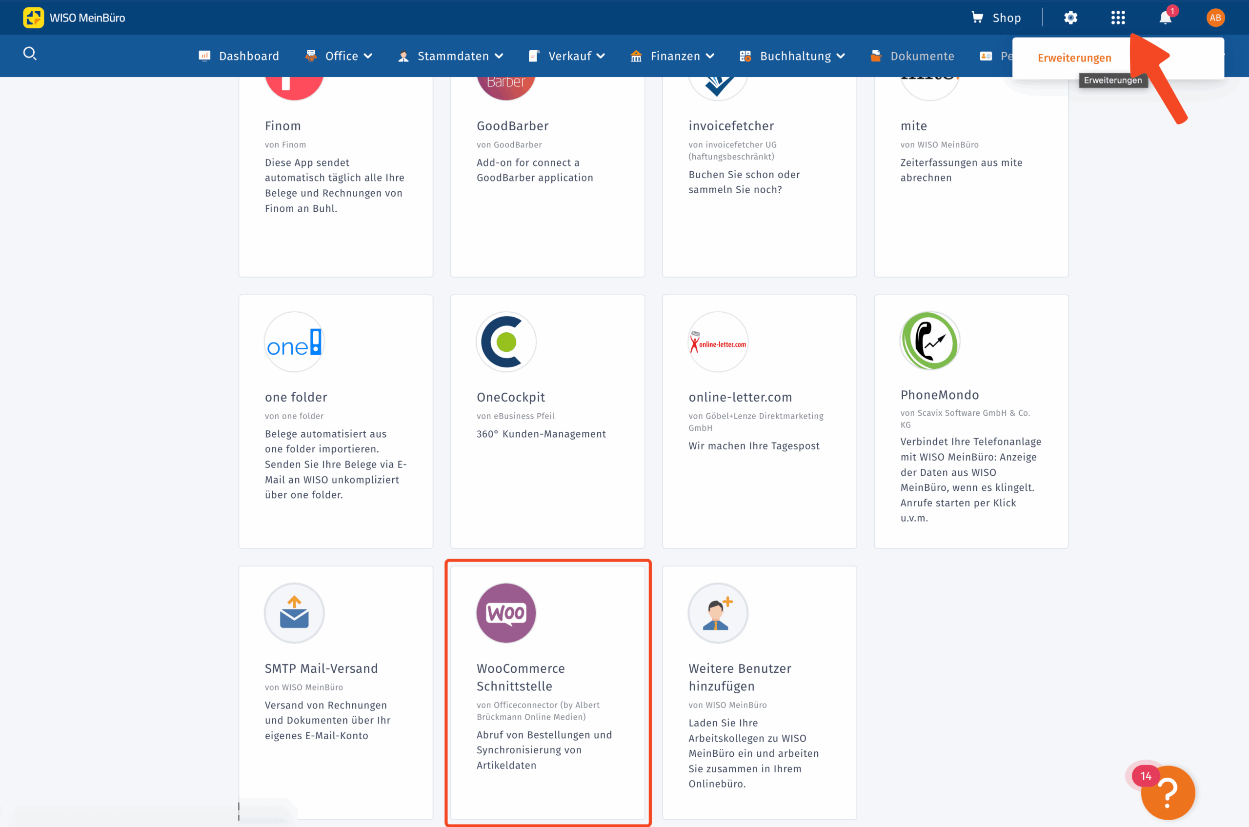This screenshot has height=827, width=1249.
Task: Open the AB user avatar menu
Action: [1215, 18]
